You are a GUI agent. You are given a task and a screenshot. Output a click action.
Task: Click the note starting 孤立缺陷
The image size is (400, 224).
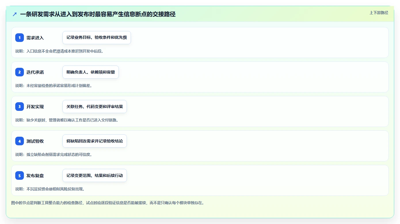click(54, 155)
